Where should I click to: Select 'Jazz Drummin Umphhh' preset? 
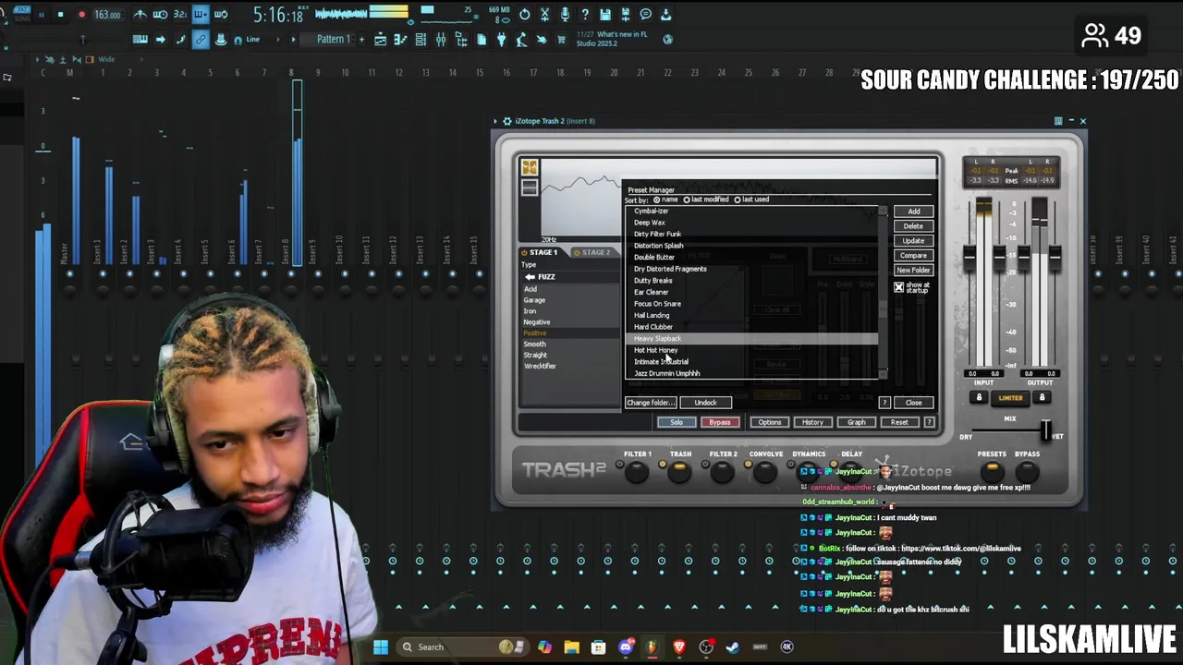click(752, 373)
